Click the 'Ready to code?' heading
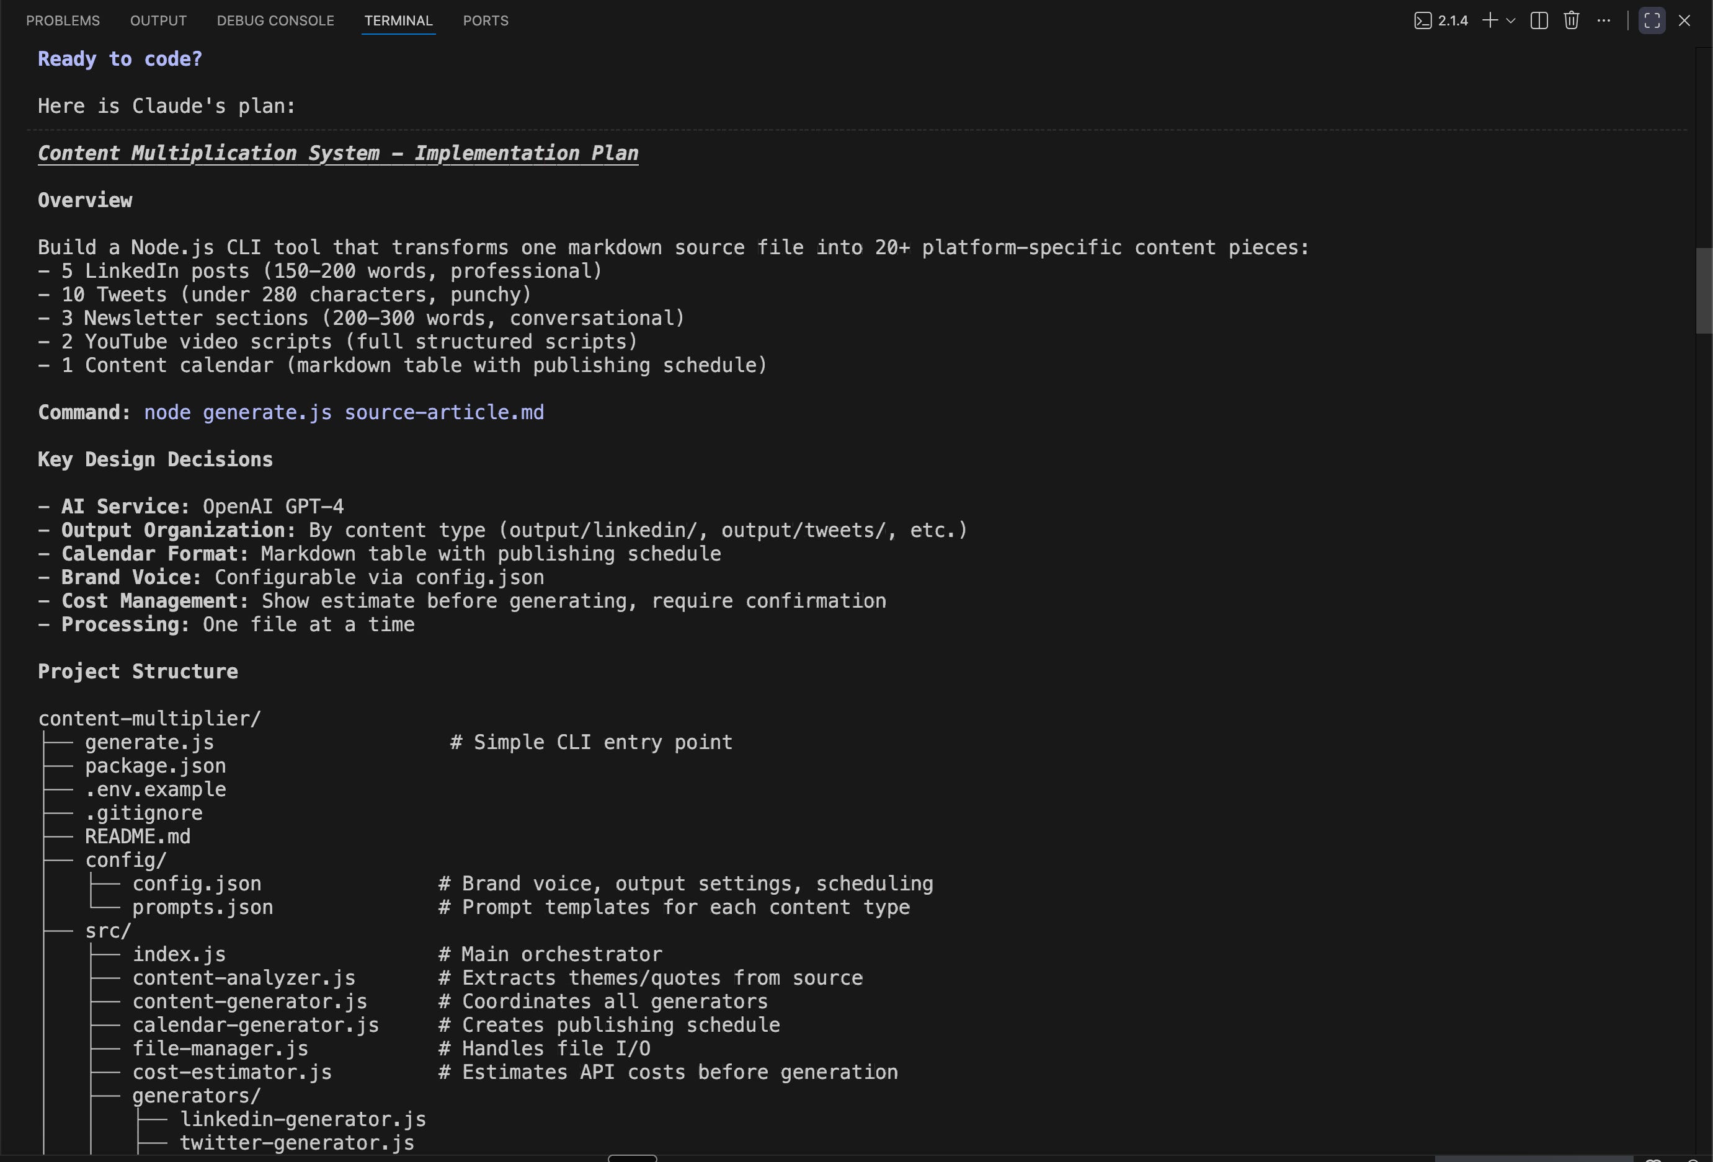 click(x=120, y=59)
